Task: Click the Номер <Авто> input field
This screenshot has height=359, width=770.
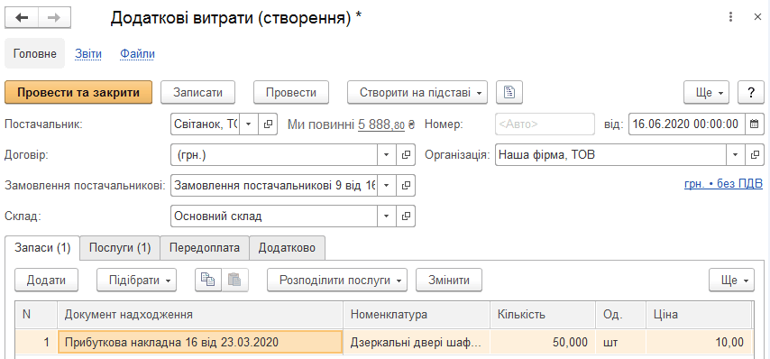Action: click(x=545, y=124)
